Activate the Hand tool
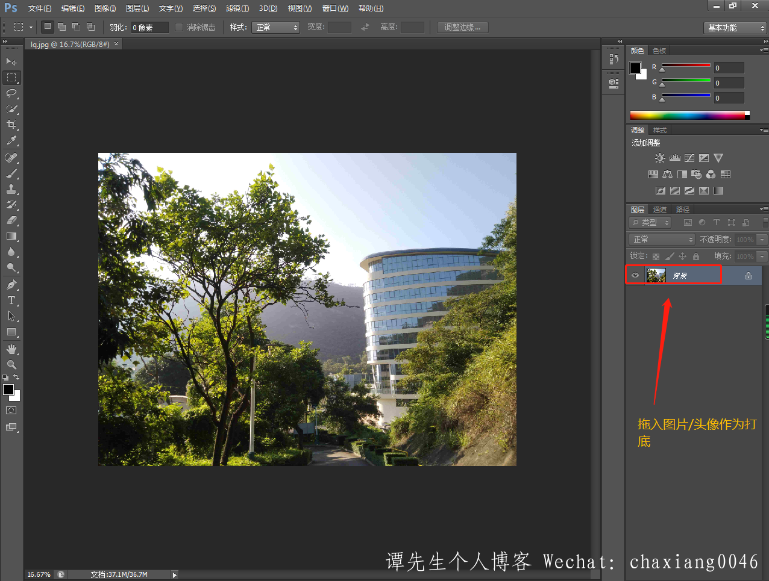The height and width of the screenshot is (581, 769). point(11,349)
